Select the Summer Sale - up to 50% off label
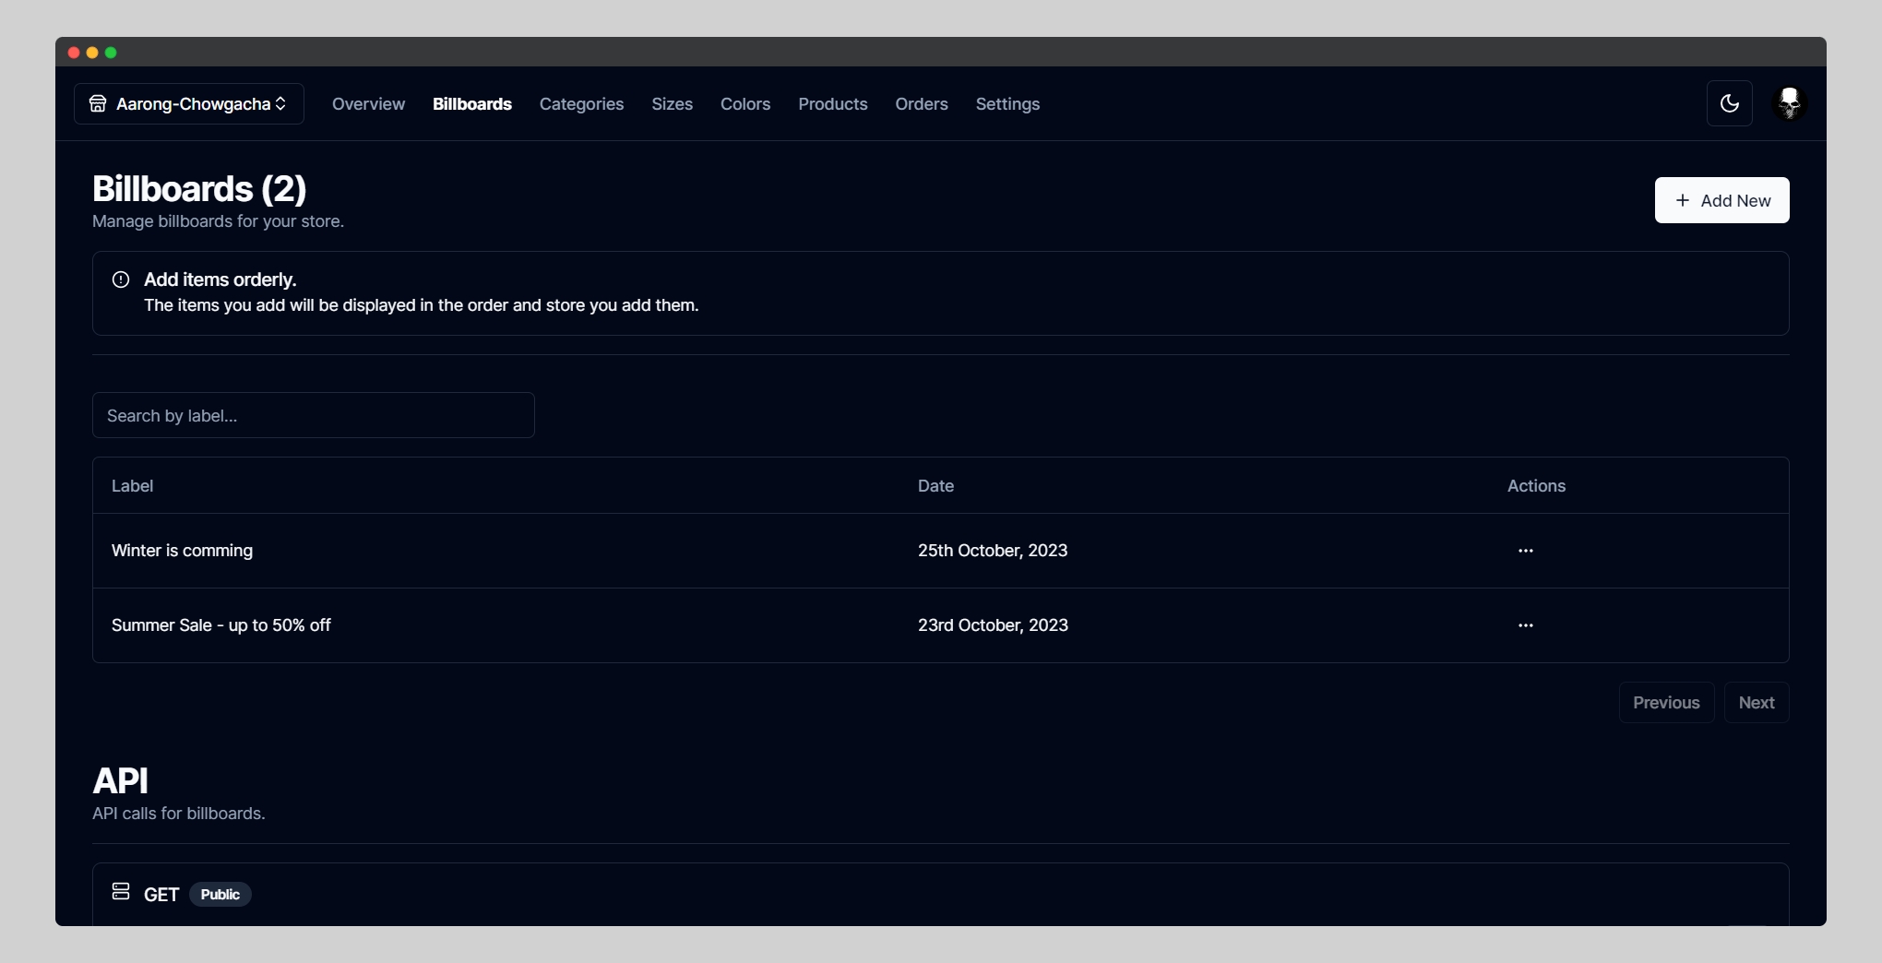The image size is (1882, 963). [x=221, y=625]
